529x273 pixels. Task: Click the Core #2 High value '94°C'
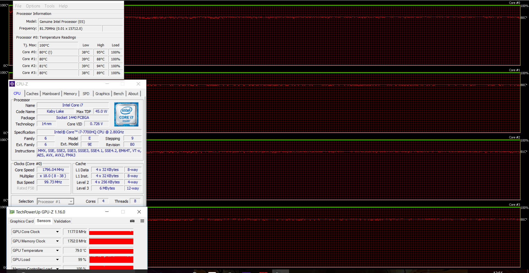[x=101, y=66]
